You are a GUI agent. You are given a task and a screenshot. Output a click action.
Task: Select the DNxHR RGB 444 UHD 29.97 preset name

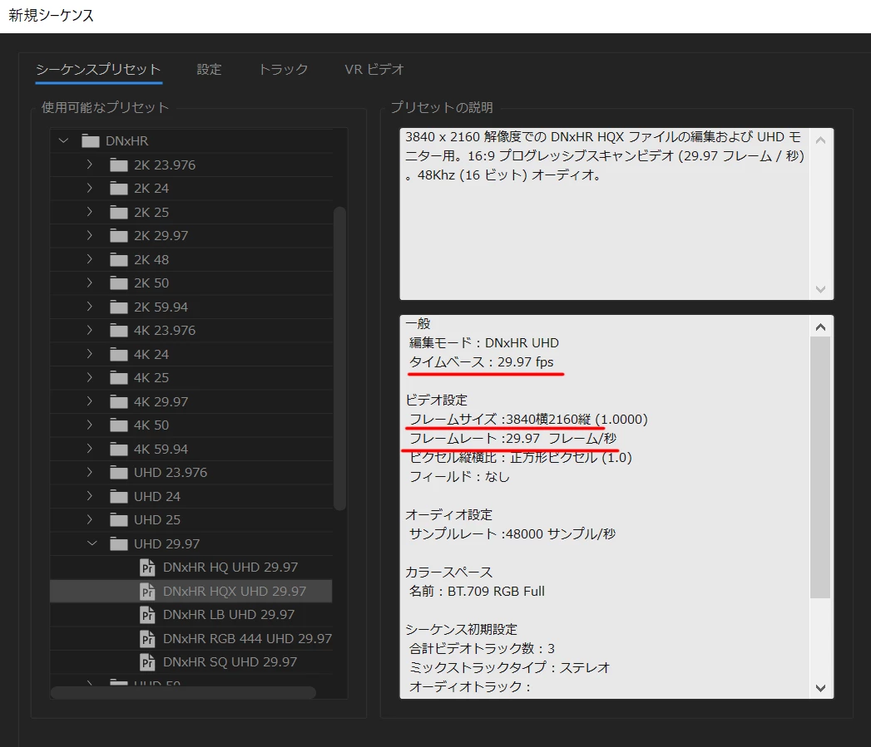[247, 638]
